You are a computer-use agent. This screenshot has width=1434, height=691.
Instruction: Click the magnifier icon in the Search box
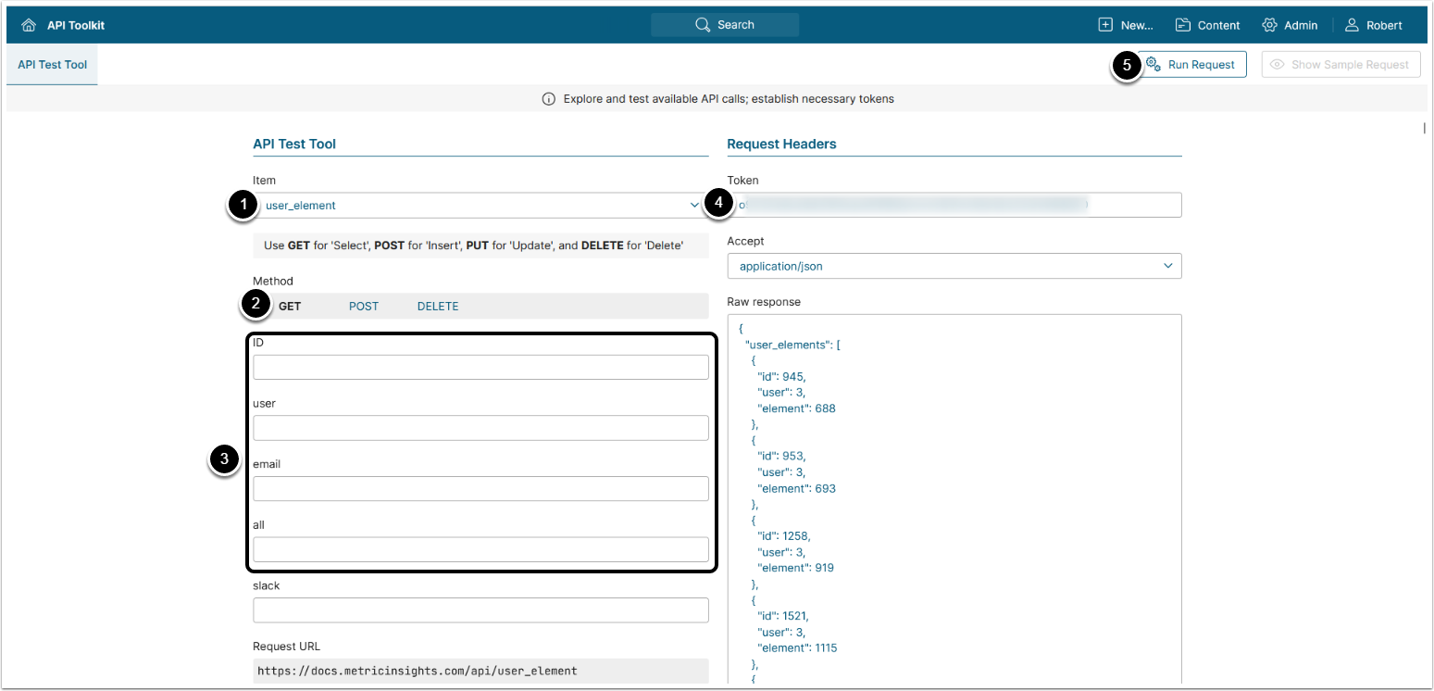point(703,25)
